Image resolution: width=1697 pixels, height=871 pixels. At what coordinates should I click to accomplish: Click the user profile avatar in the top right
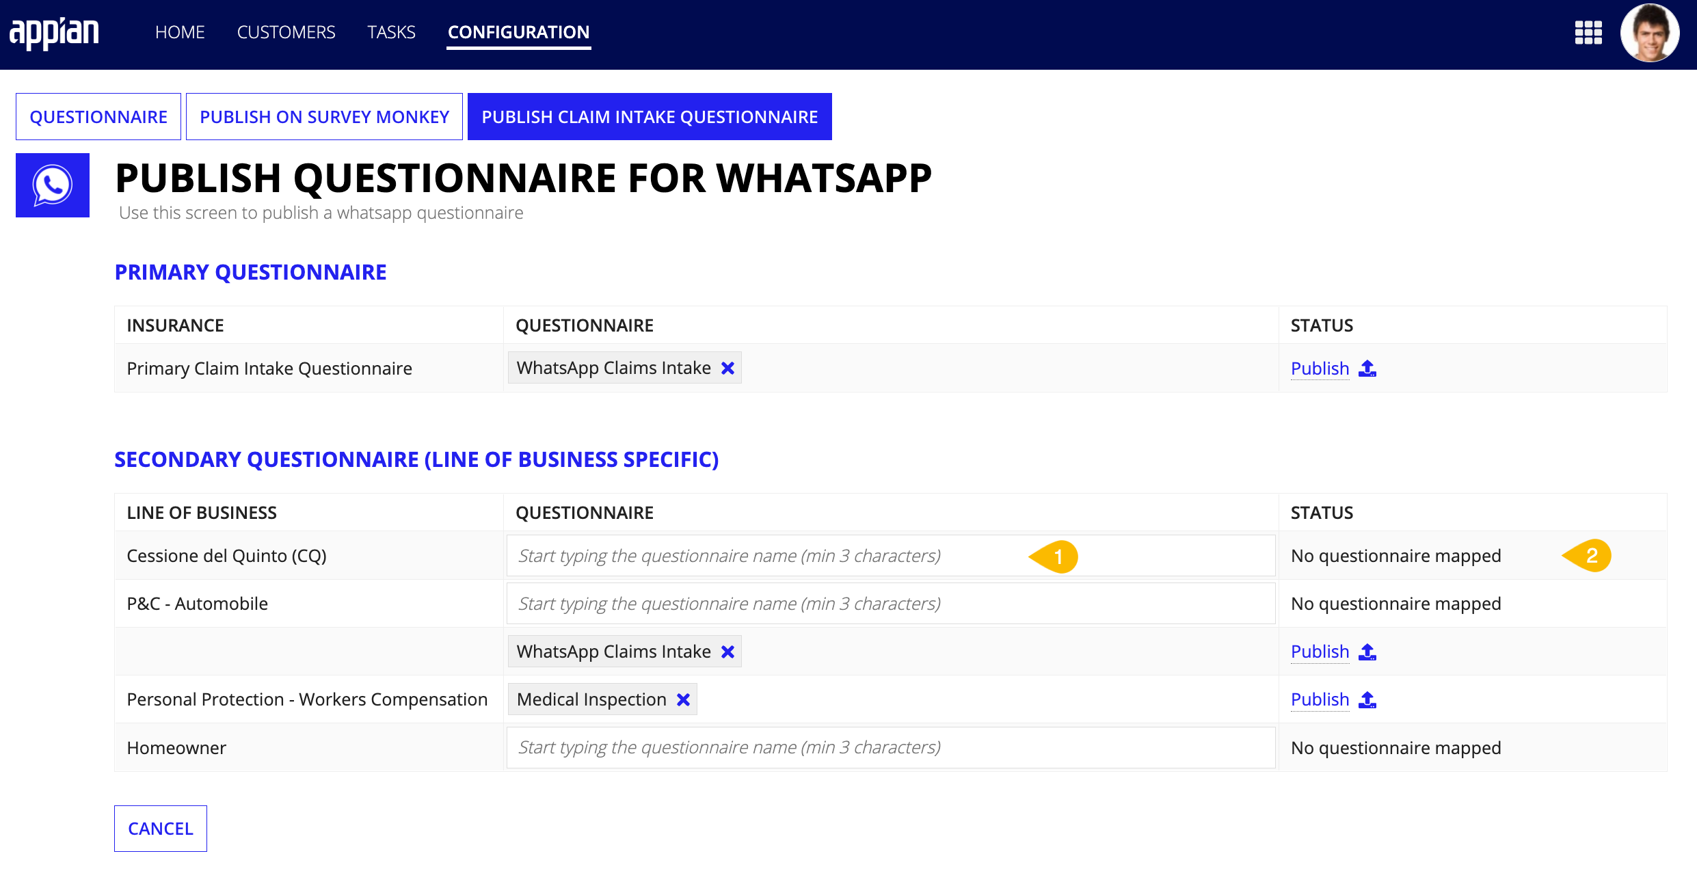[x=1654, y=31]
